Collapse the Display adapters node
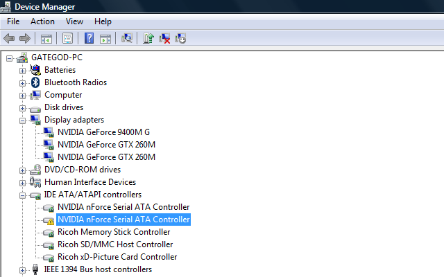This screenshot has height=277, width=444. [22, 121]
